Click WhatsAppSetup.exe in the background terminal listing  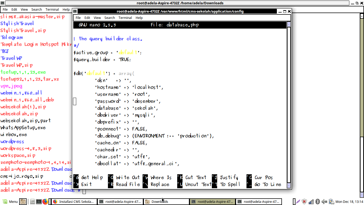click(23, 128)
